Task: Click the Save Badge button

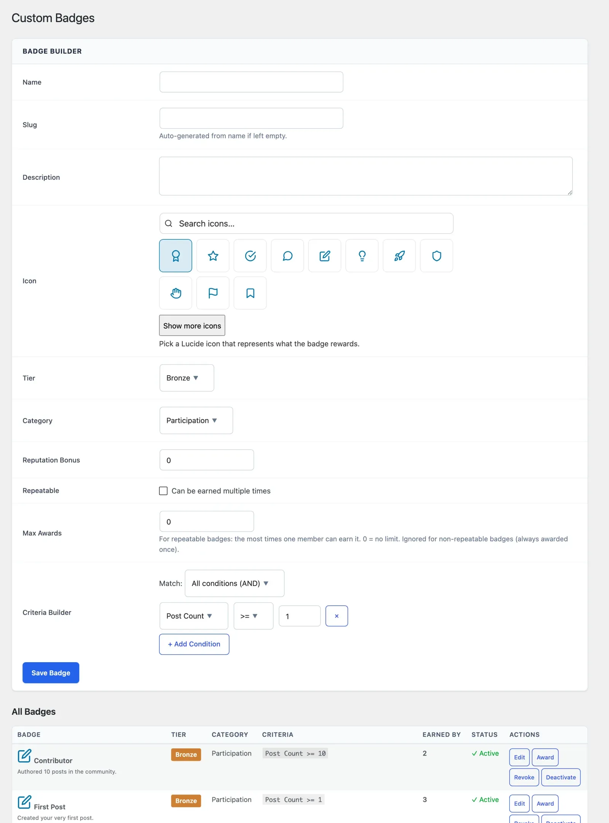Action: 51,673
